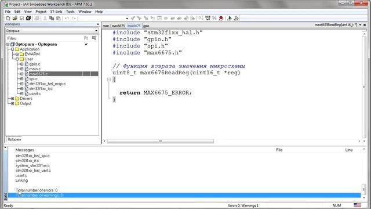
Task: Select stm32f1xx_hal_msp.c in the tree
Action: (x=48, y=84)
